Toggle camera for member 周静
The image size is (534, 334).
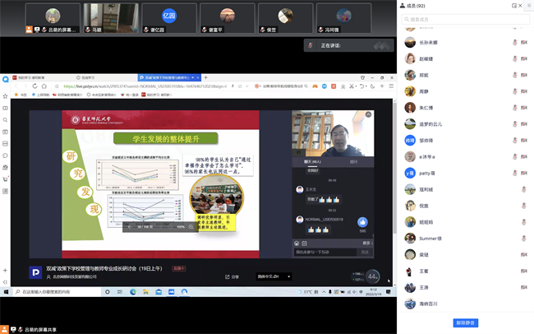pos(524,91)
